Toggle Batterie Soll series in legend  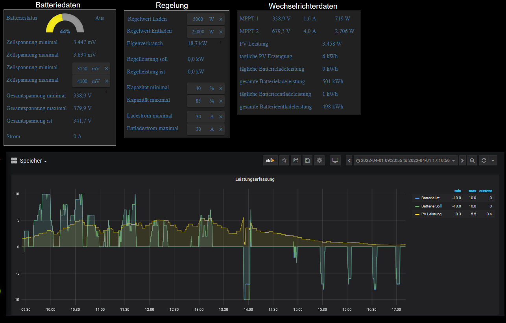431,206
